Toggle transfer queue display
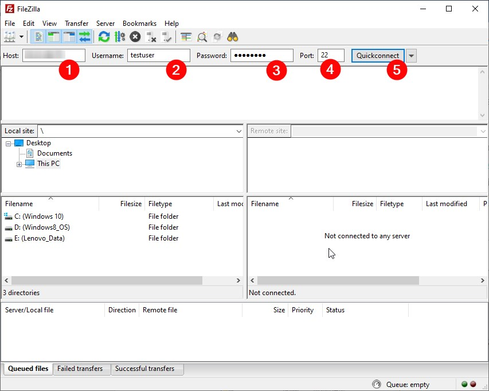 85,37
